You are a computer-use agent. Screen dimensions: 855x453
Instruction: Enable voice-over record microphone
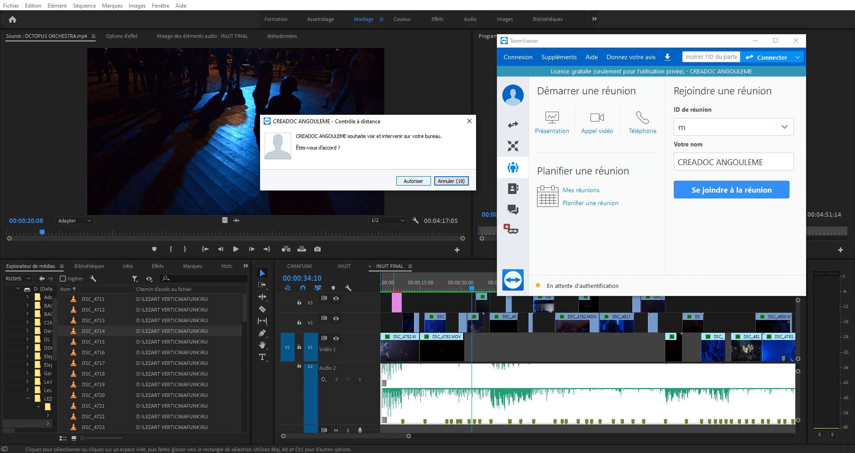click(x=360, y=430)
